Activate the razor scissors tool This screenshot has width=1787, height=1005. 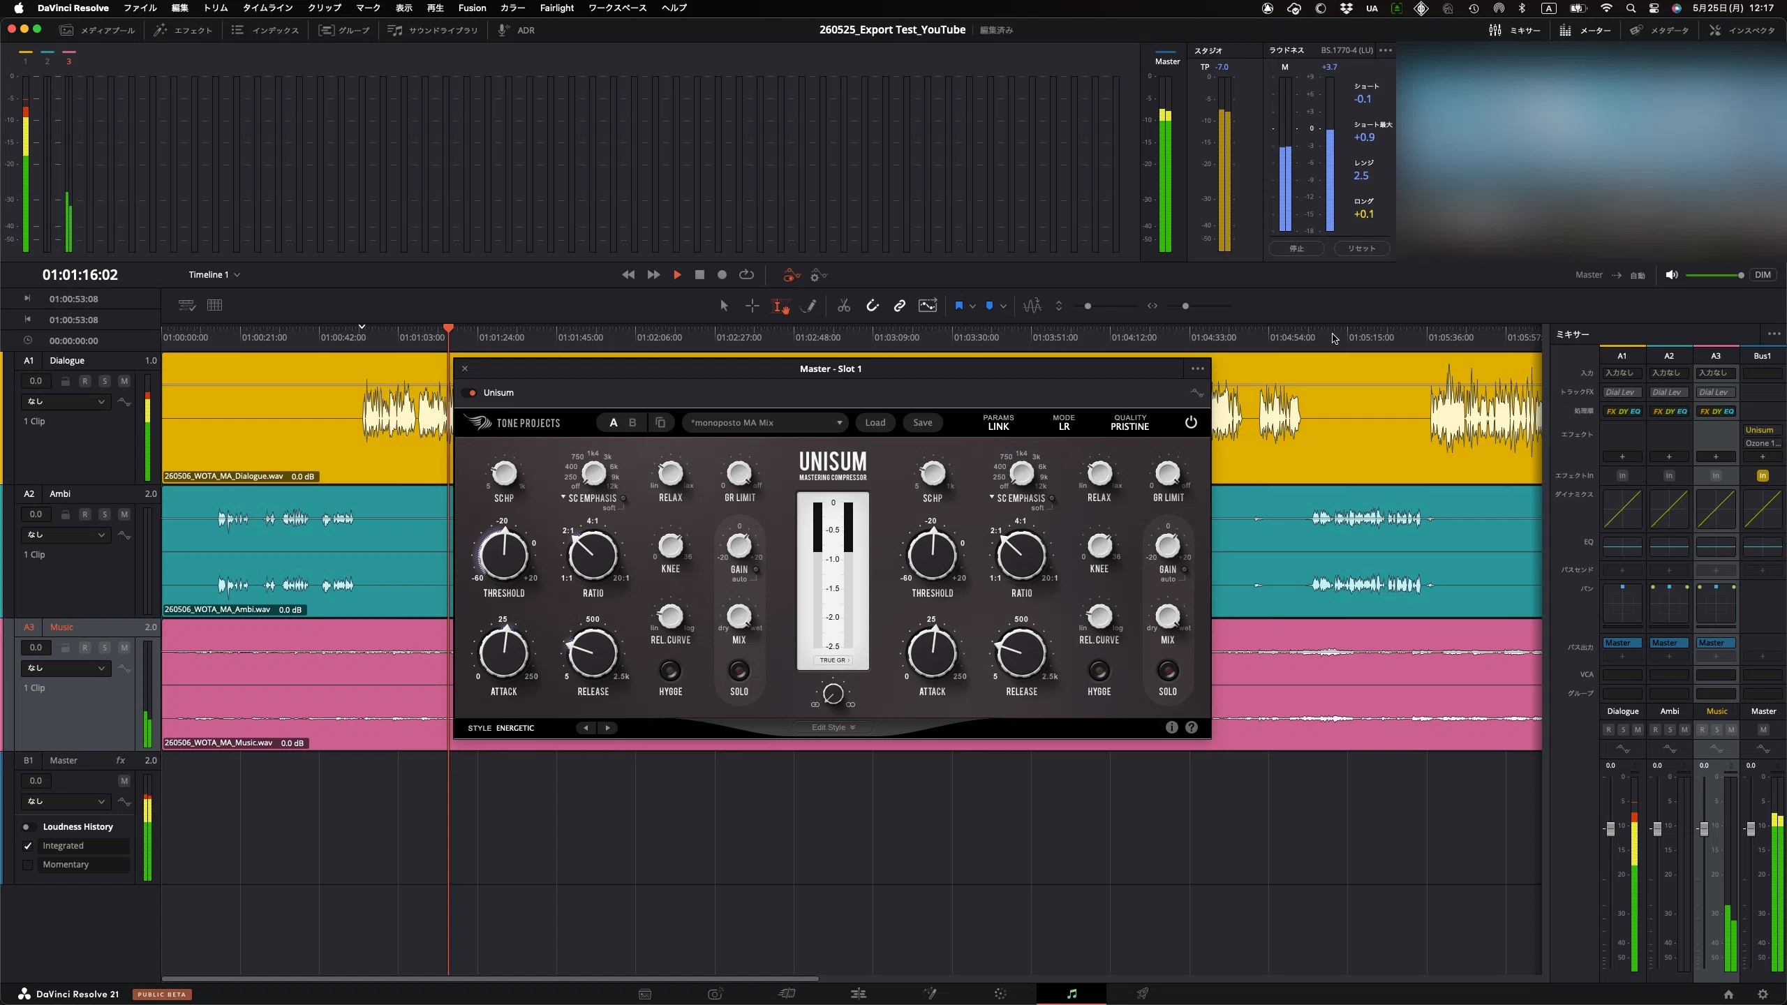coord(844,306)
